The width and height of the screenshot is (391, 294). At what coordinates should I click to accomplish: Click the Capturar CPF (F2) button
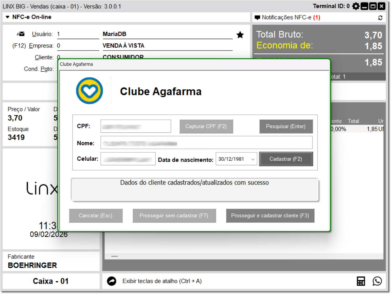pos(206,127)
